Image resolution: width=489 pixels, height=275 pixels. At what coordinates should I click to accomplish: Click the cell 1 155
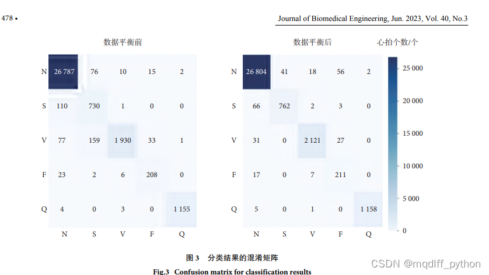pos(181,209)
